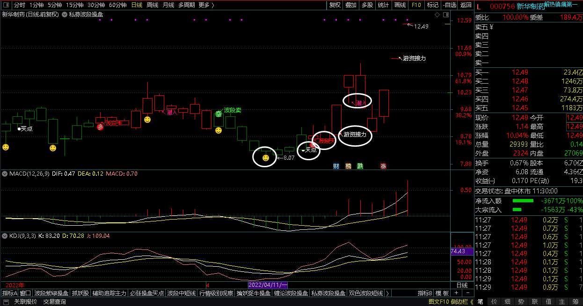Click the top-left chart layout icon

pos(6,5)
